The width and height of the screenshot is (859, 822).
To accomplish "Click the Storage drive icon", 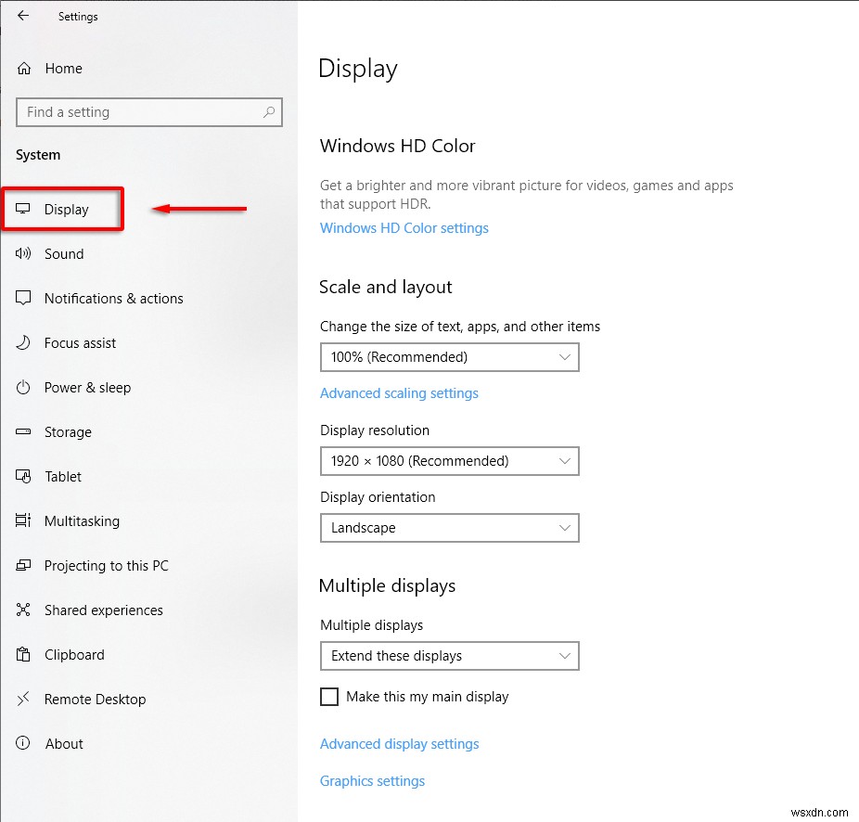I will click(x=23, y=431).
